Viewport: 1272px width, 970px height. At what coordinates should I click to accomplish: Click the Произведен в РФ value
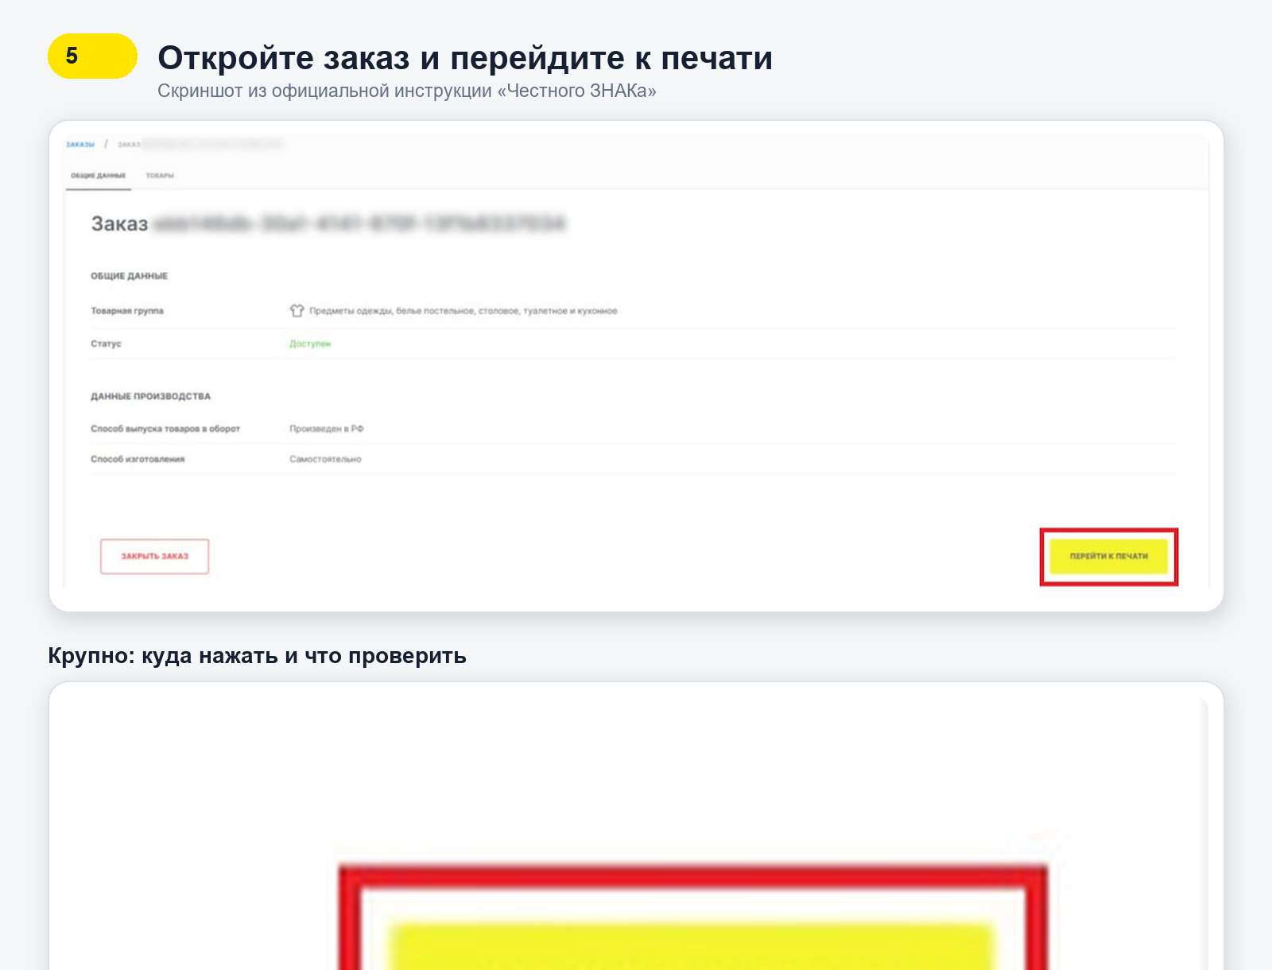tap(326, 429)
